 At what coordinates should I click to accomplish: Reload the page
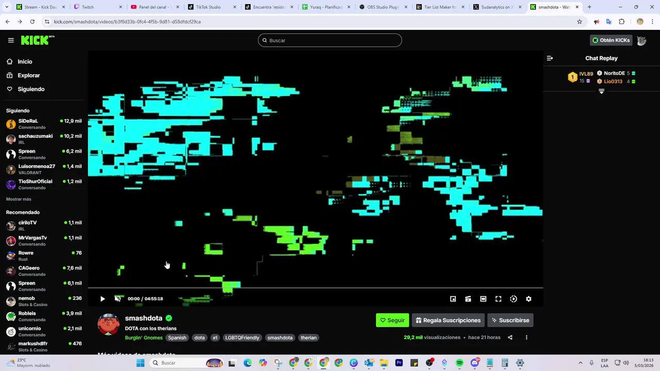[32, 22]
